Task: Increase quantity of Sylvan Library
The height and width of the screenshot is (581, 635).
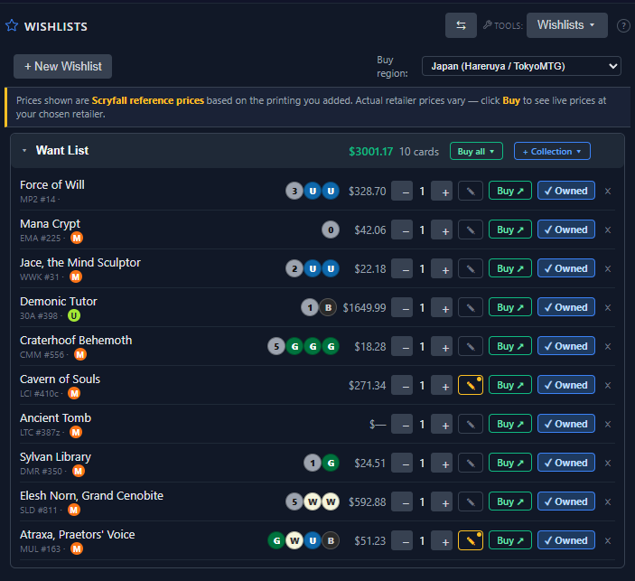Action: point(442,464)
